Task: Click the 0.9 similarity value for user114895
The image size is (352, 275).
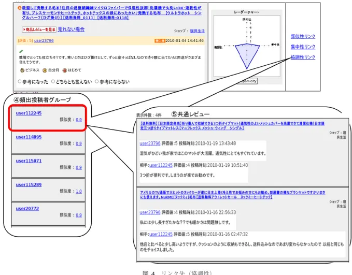Action: tap(79, 143)
